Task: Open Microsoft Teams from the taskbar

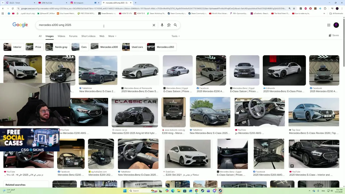Action: point(208,191)
